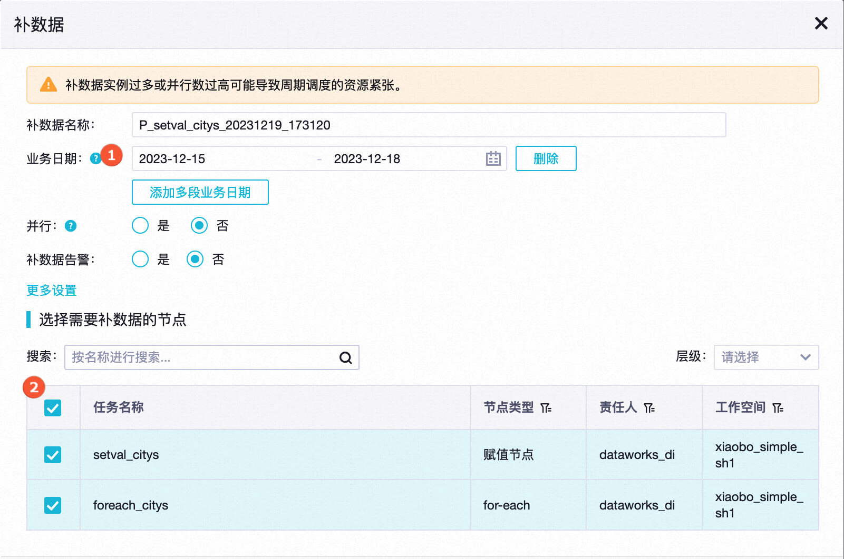Click the 责任人 column header text

coord(618,407)
